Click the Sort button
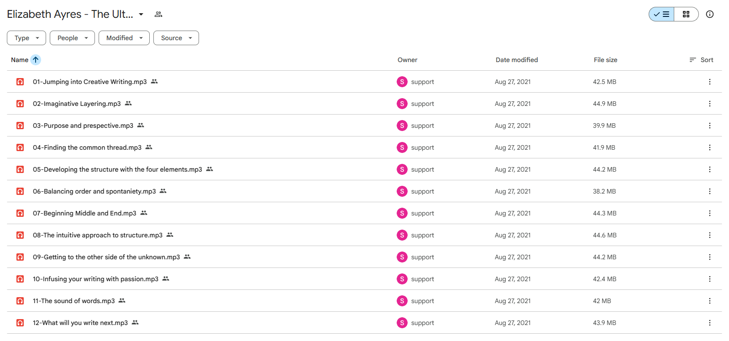 tap(701, 60)
